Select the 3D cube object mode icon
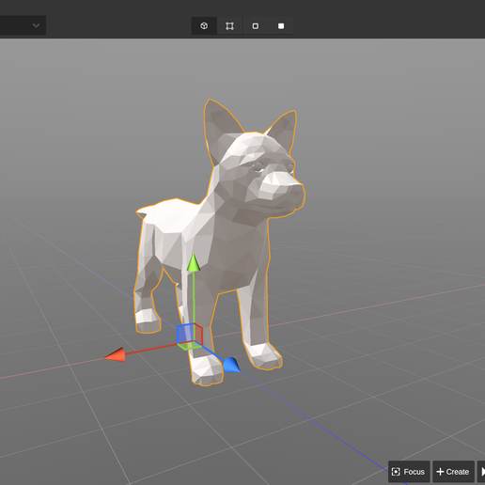The image size is (485, 485). coord(204,25)
